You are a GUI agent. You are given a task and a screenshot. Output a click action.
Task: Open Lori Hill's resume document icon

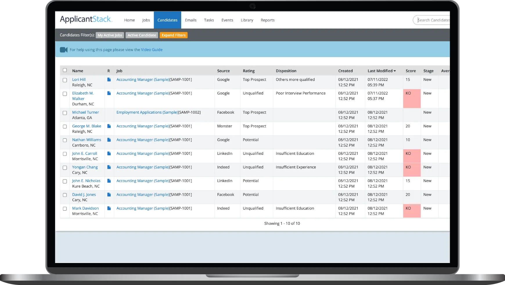[x=109, y=79]
